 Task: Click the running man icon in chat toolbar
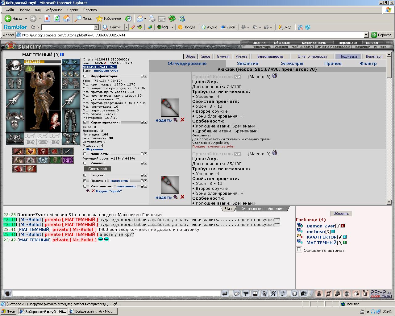[264, 293]
